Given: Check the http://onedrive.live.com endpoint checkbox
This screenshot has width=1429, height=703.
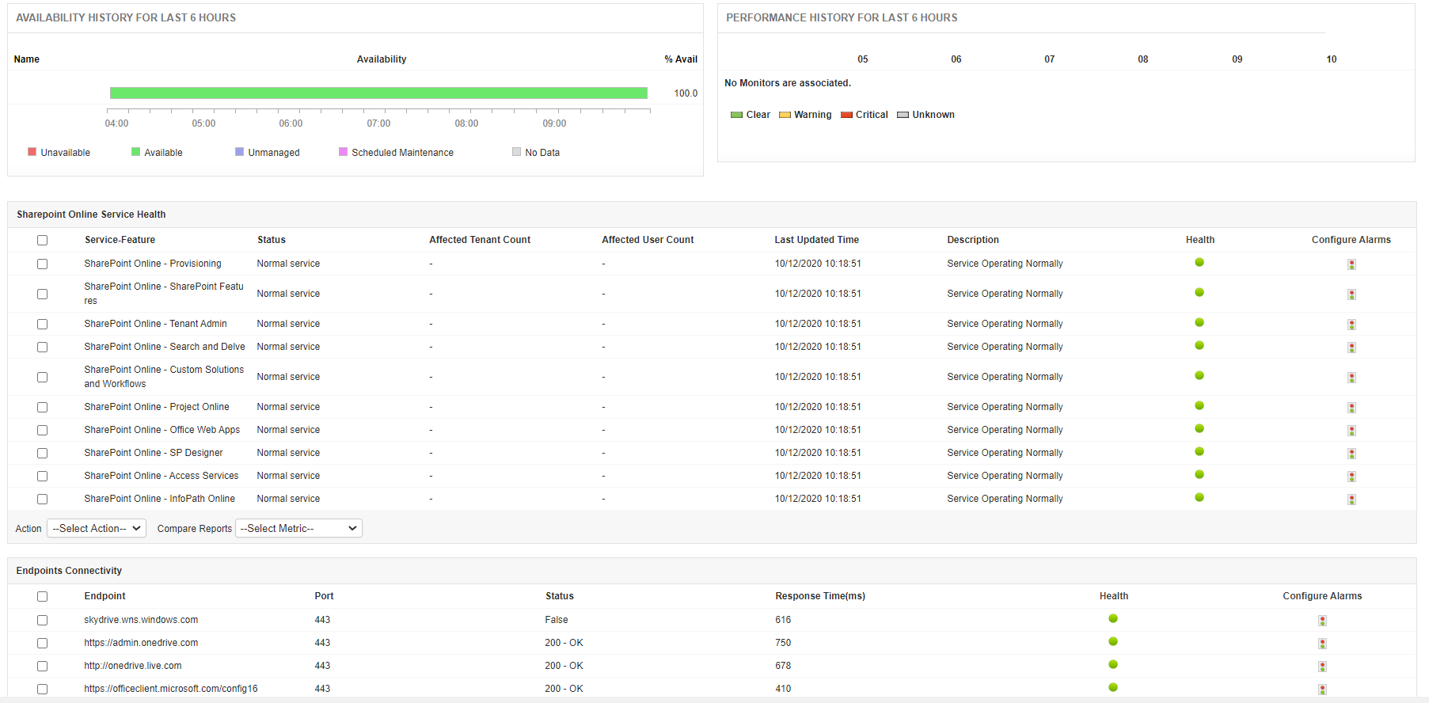Looking at the screenshot, I should tap(42, 667).
